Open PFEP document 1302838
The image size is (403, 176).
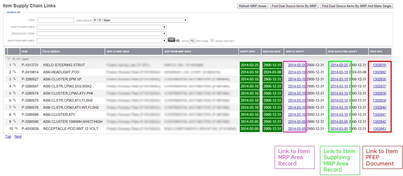click(379, 93)
